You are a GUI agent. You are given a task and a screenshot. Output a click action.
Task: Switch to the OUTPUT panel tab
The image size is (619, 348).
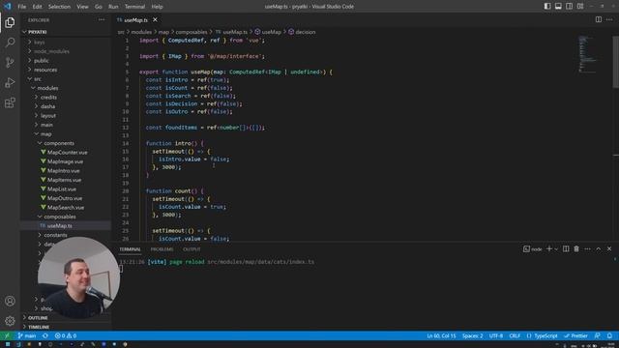[192, 249]
